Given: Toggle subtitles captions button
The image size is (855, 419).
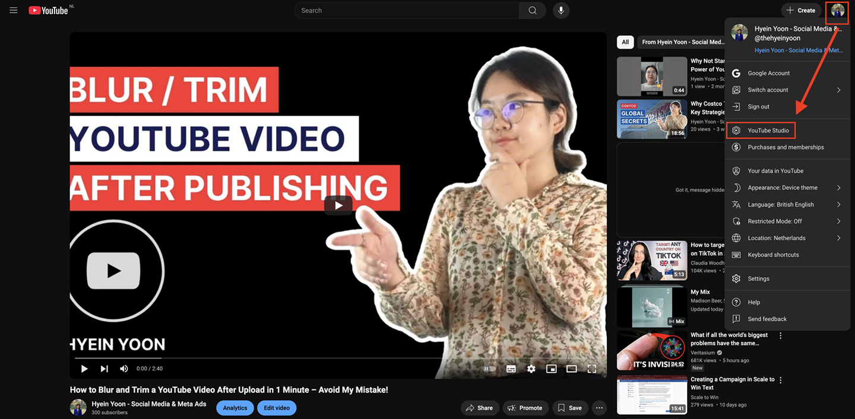Looking at the screenshot, I should click(x=511, y=369).
